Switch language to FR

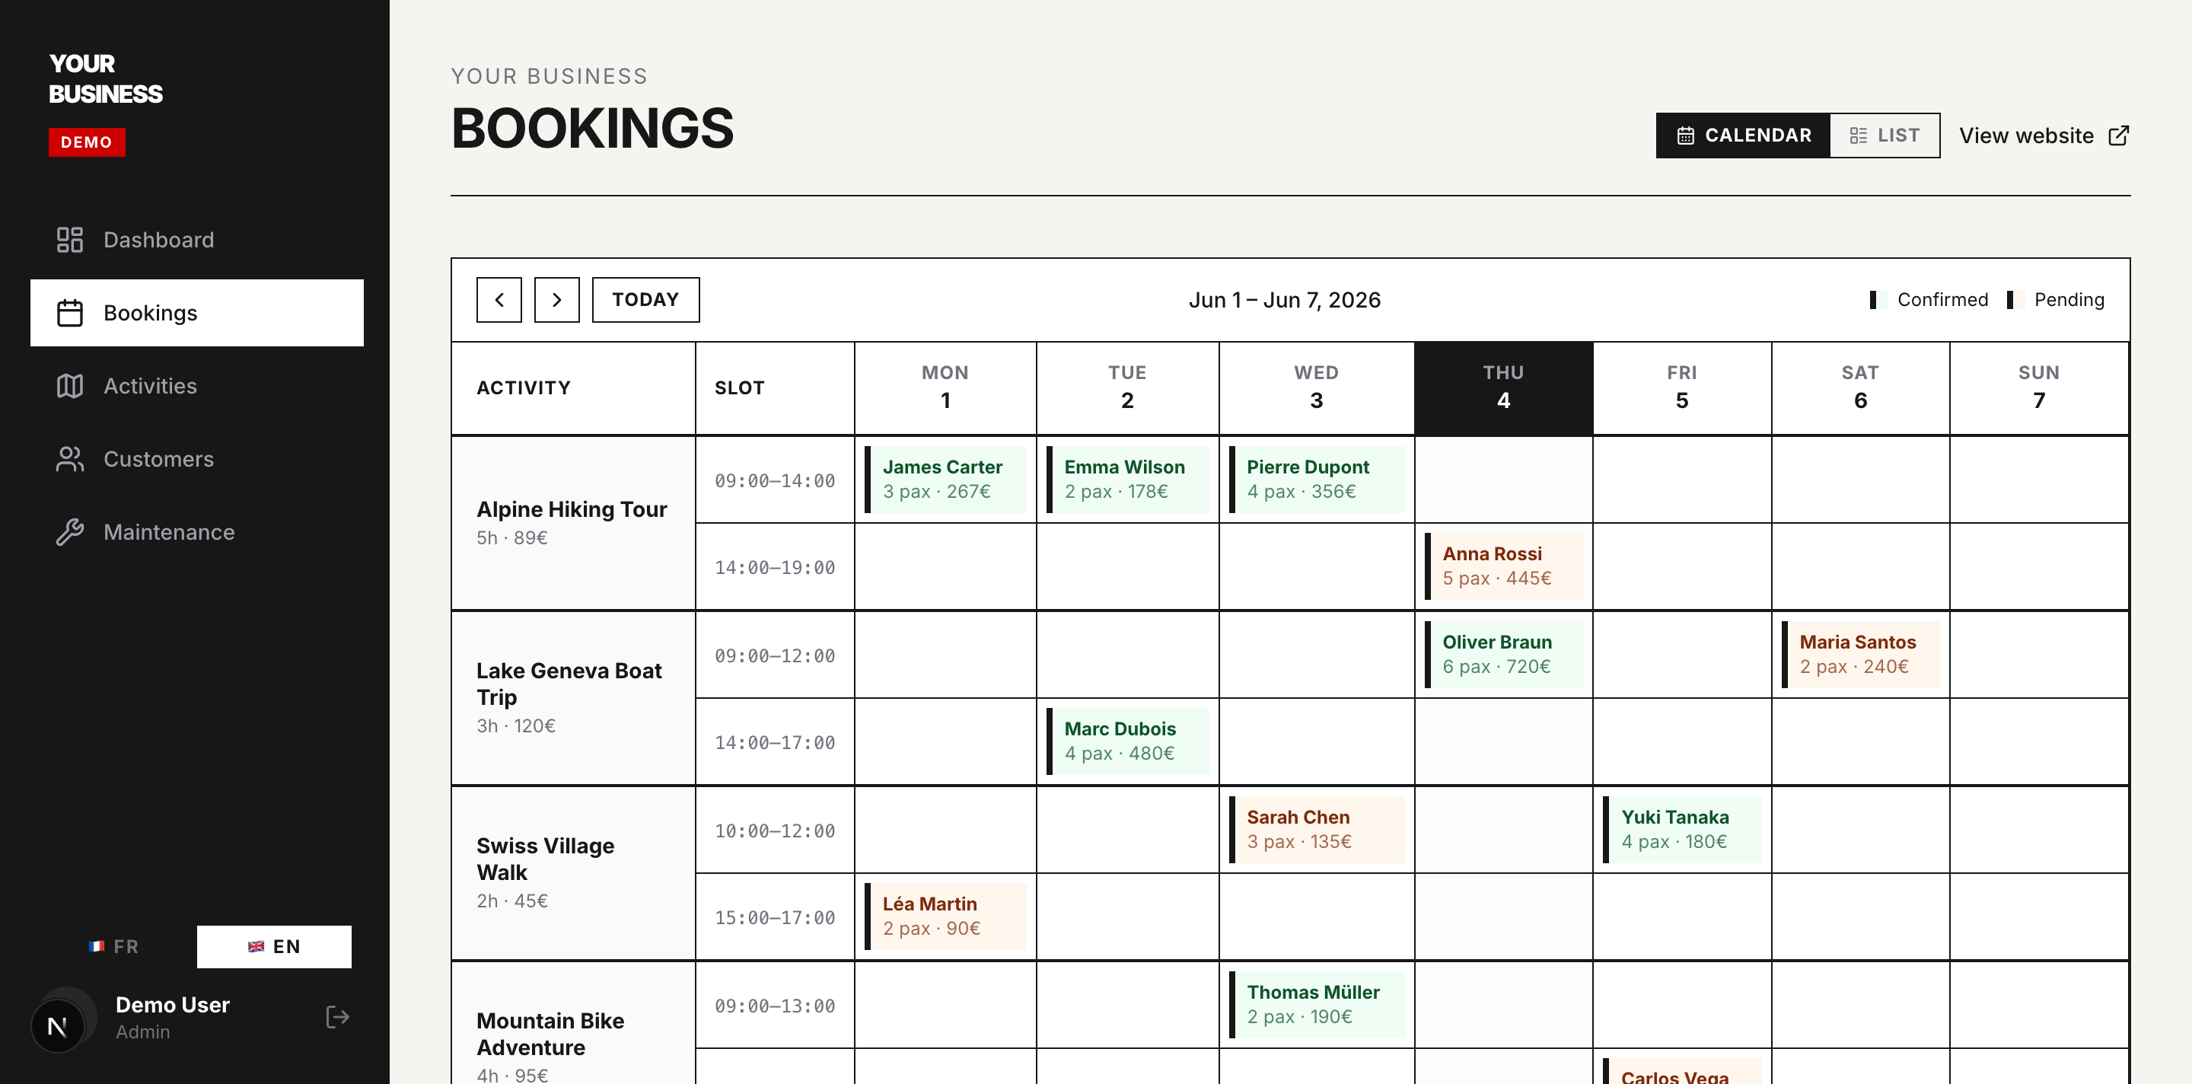114,947
